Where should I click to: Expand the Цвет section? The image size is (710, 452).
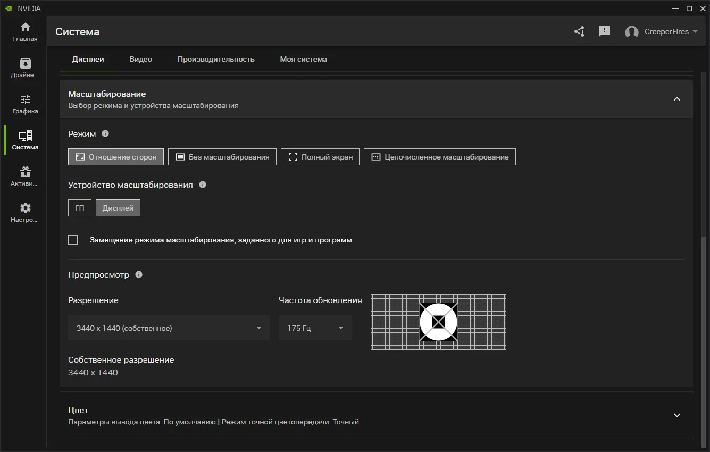pos(677,415)
